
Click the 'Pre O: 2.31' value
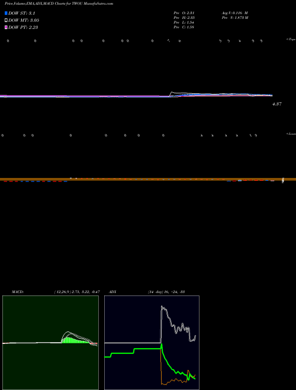(x=184, y=12)
